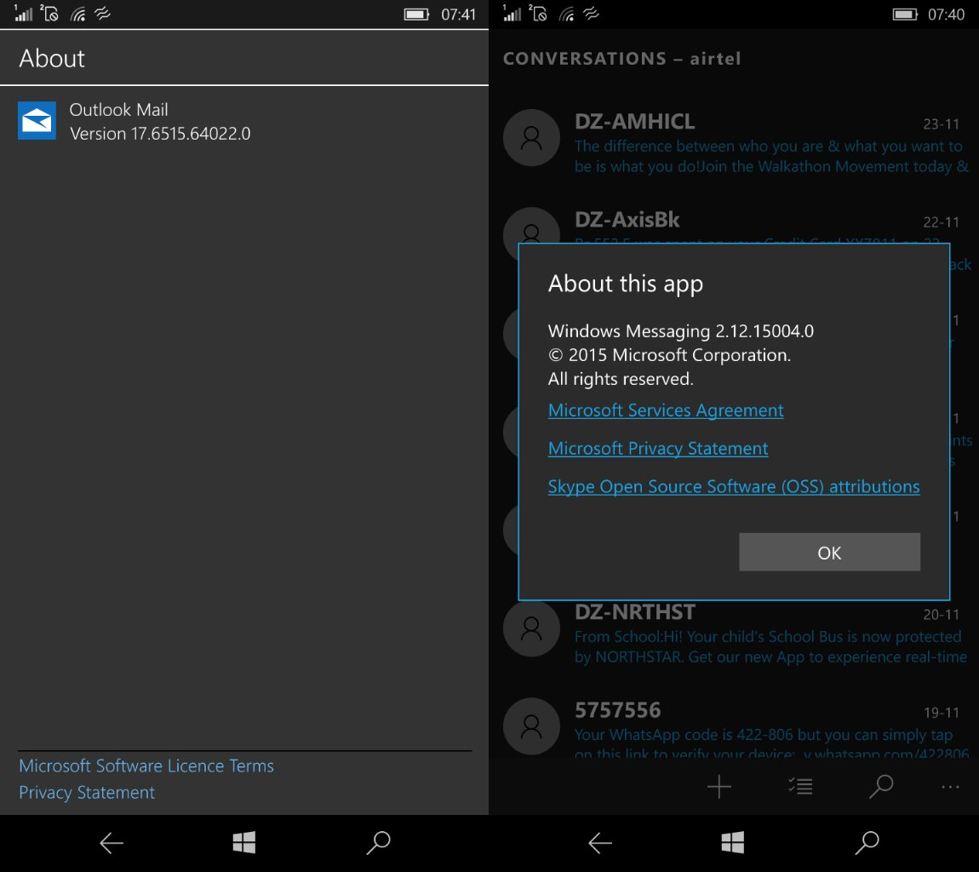
Task: Open Privacy Statement link in Outlook About
Action: (87, 793)
